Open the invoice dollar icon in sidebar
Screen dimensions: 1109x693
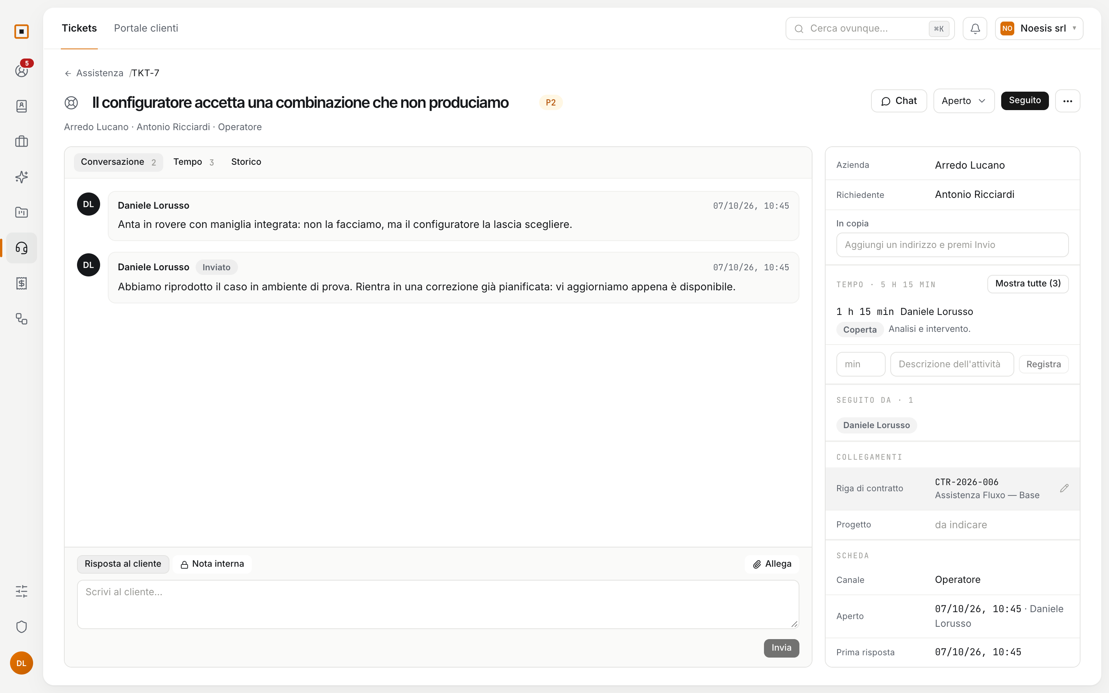coord(22,283)
